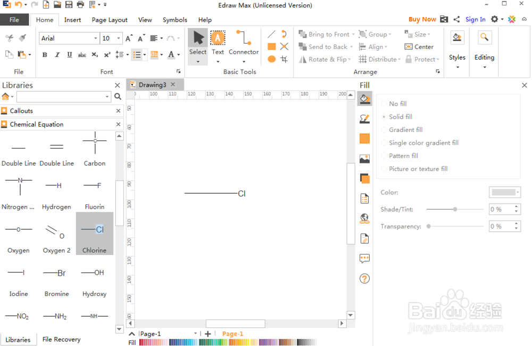Toggle italic formatting
Image resolution: width=532 pixels, height=346 pixels.
tap(57, 55)
